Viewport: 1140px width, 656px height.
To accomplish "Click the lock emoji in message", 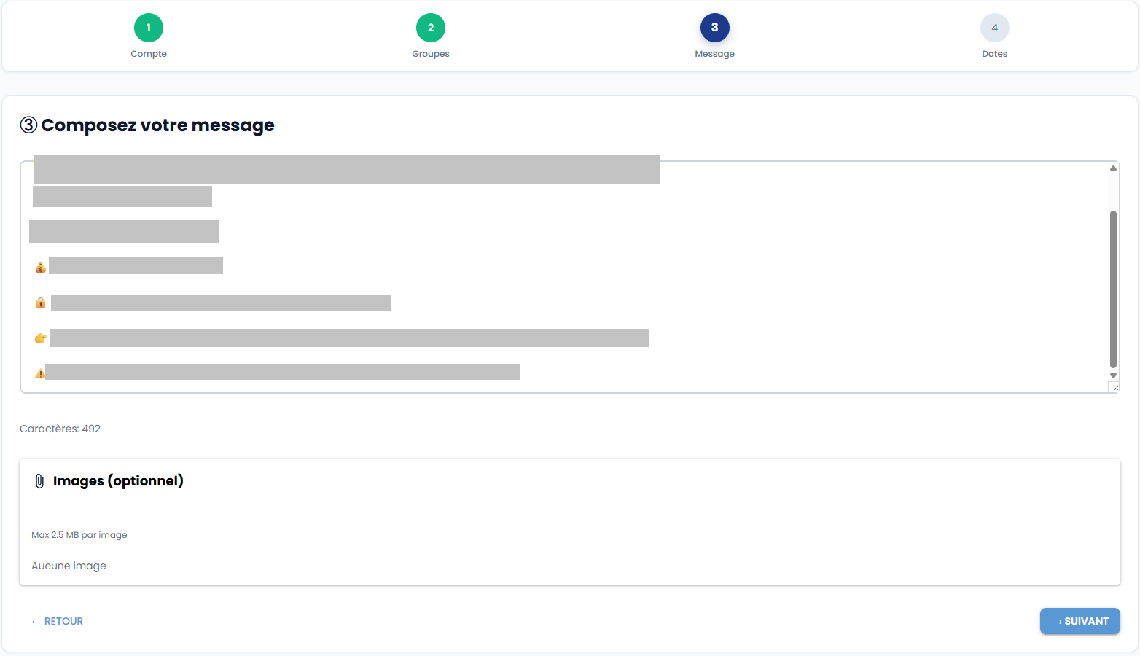I will (x=41, y=302).
